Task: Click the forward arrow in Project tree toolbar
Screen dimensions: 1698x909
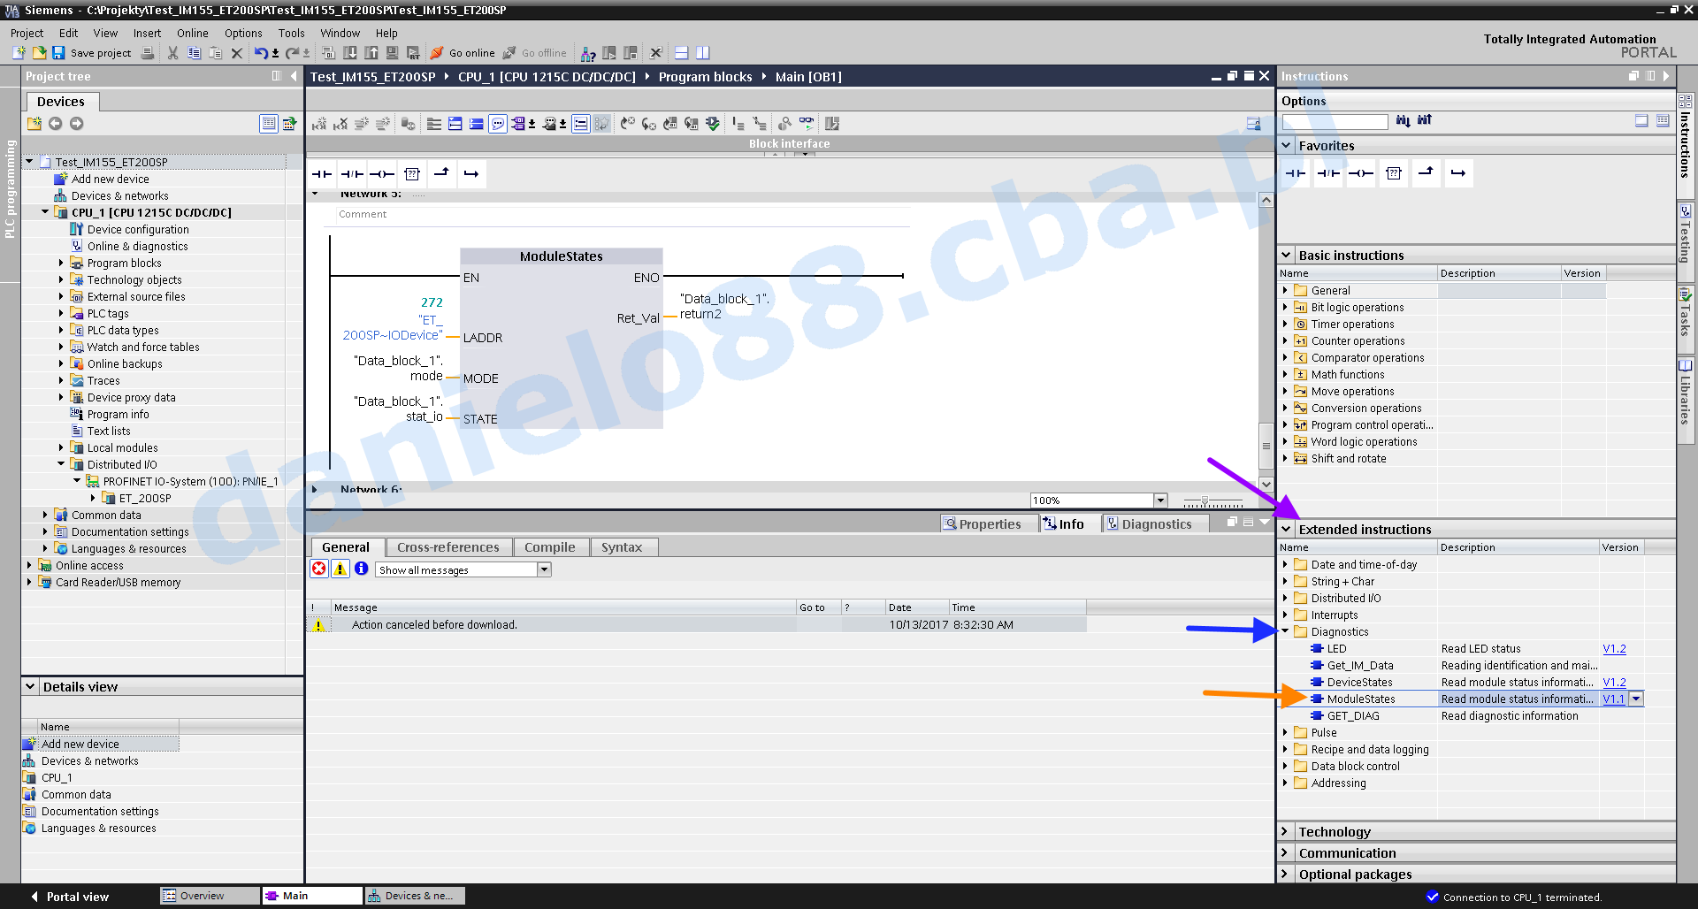Action: click(77, 124)
